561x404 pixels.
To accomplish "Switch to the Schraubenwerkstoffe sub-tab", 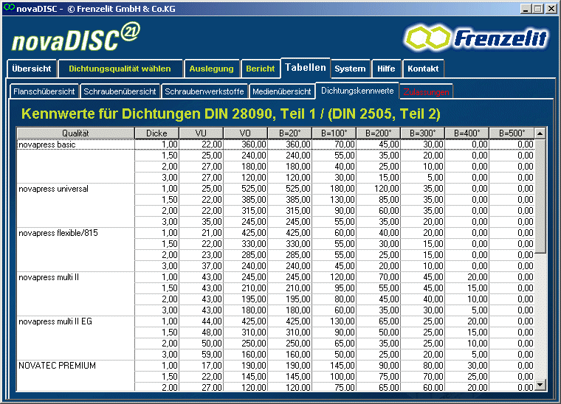I will point(204,92).
